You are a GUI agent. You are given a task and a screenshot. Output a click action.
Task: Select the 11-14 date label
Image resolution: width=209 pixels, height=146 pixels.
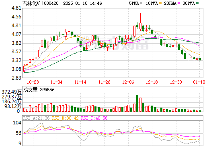click(80, 82)
